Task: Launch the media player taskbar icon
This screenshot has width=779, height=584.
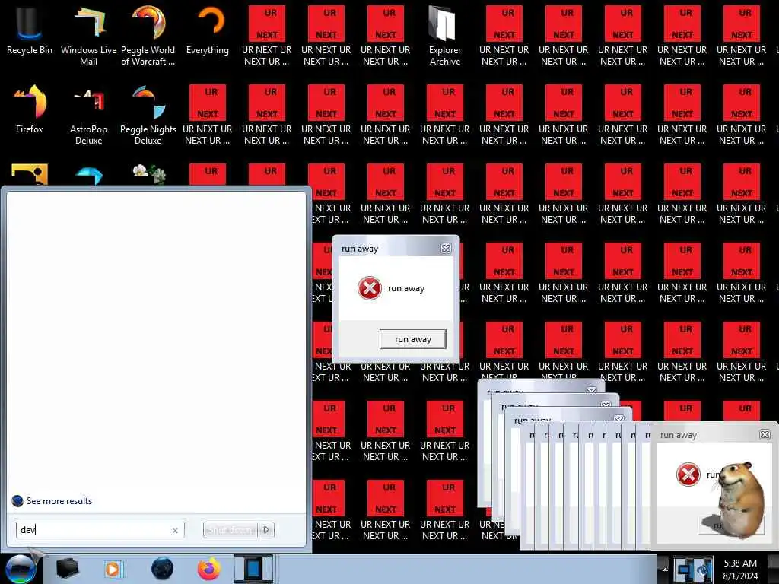Action: (114, 569)
